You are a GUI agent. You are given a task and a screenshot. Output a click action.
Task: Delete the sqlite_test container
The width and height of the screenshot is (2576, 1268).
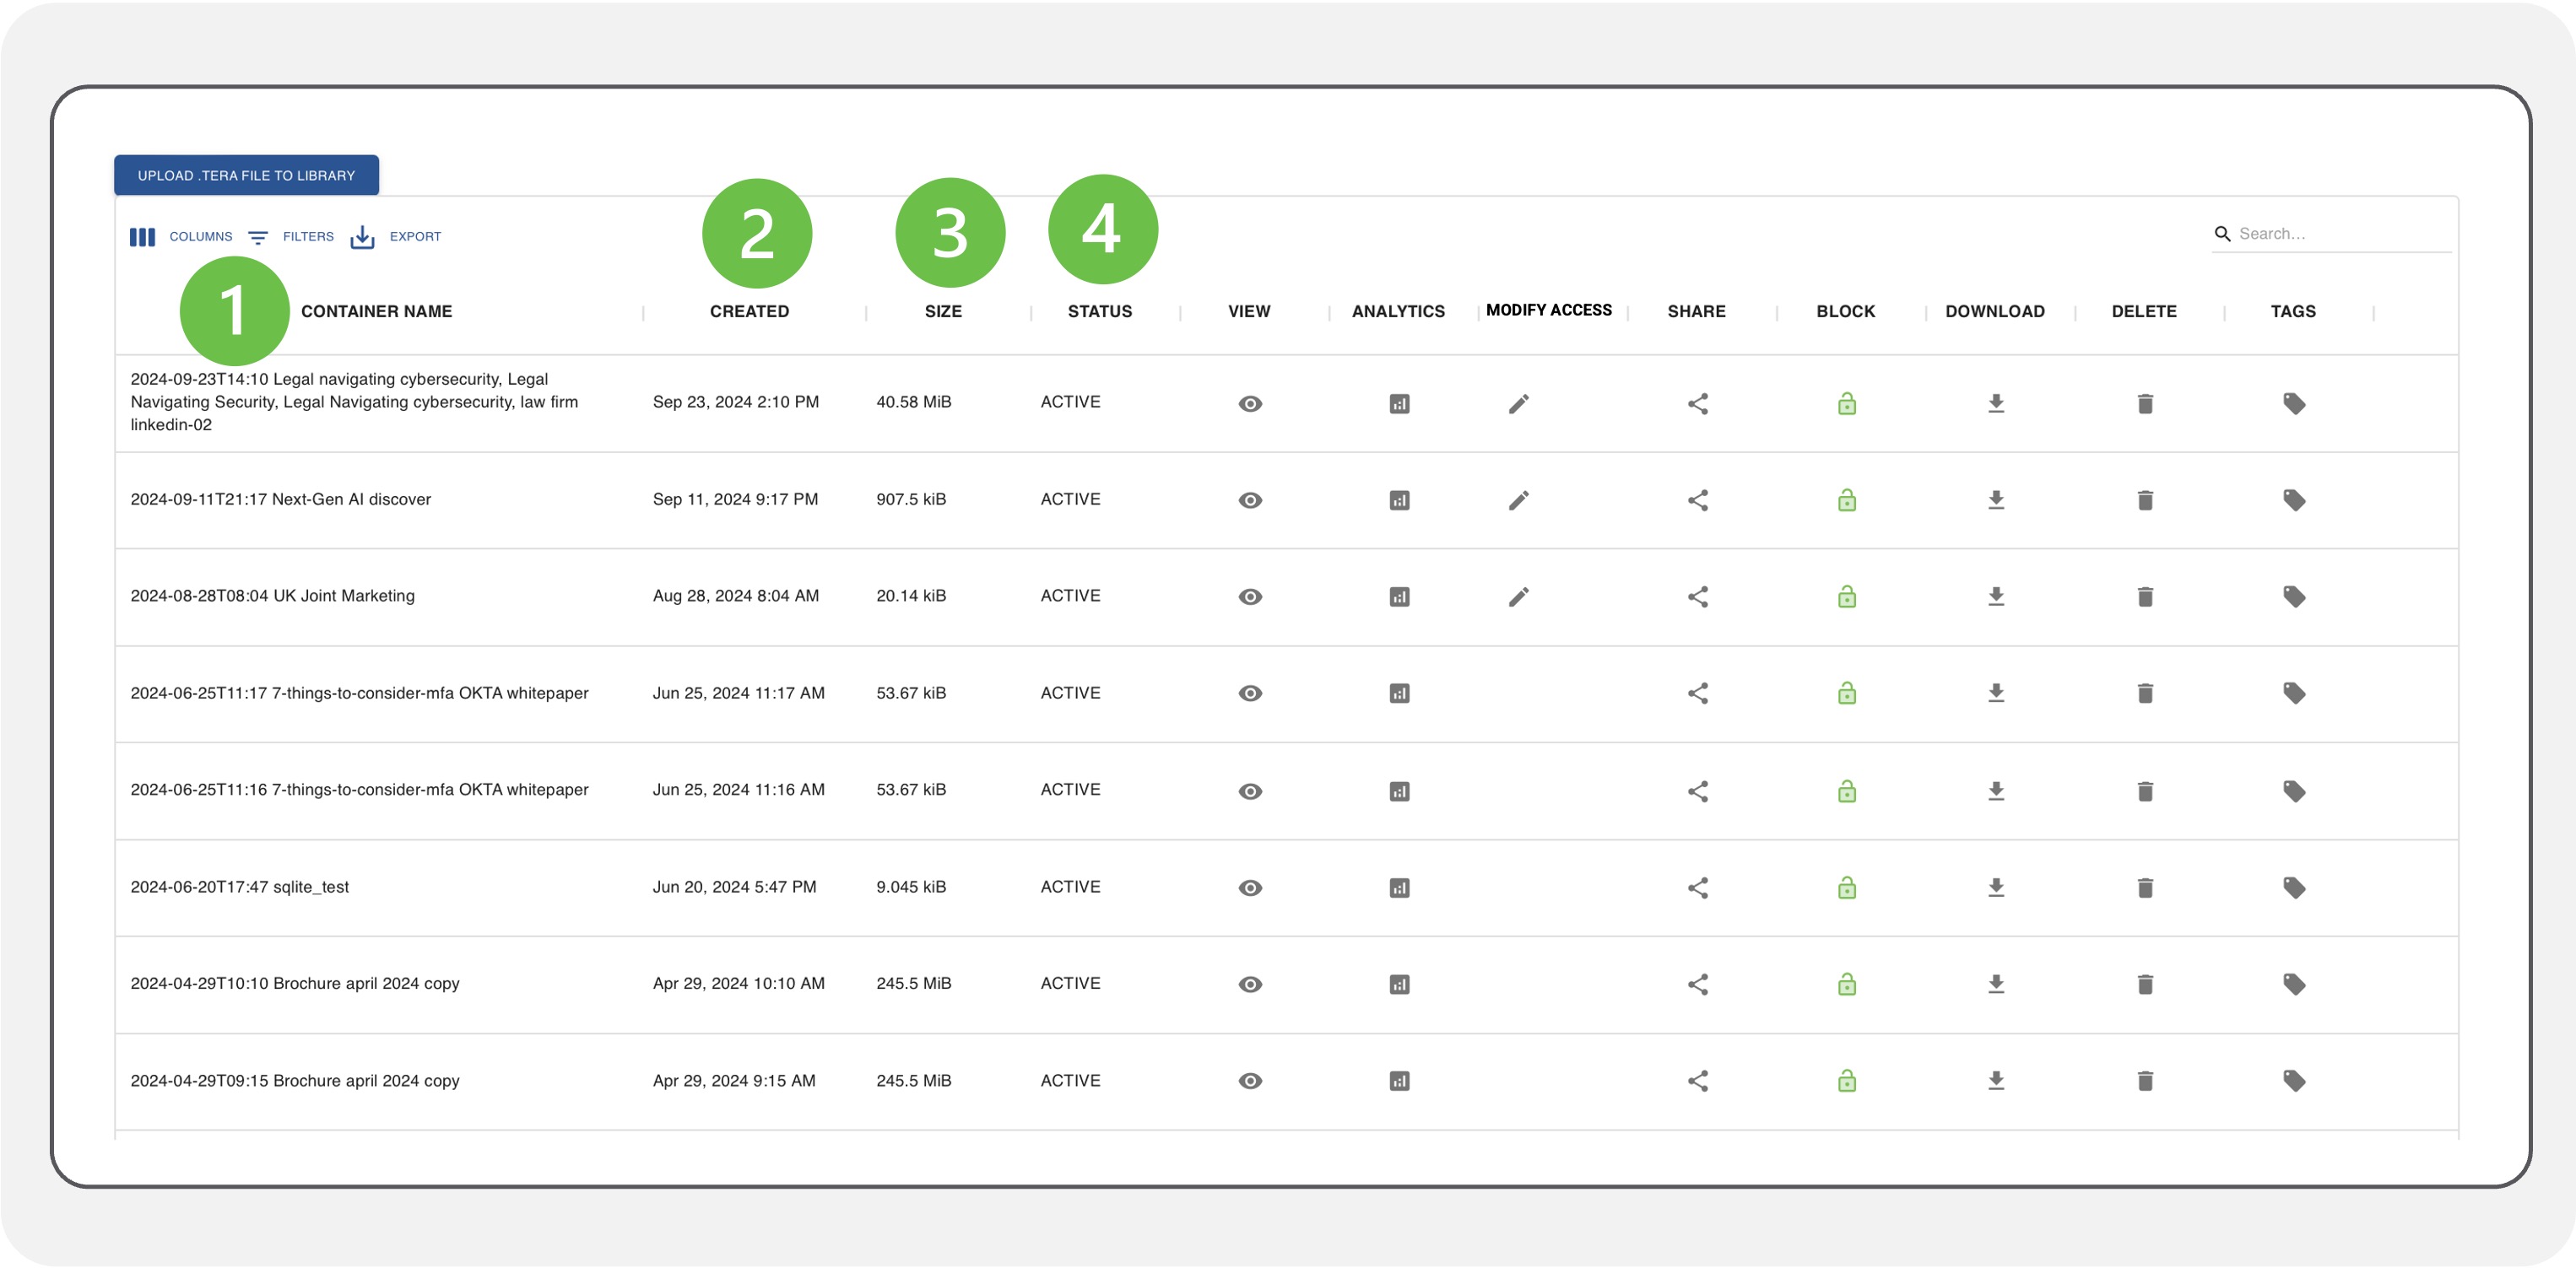2144,888
